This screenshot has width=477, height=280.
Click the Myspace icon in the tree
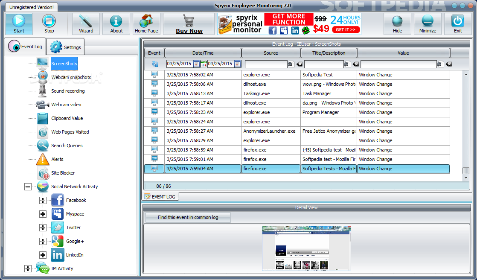(58, 214)
